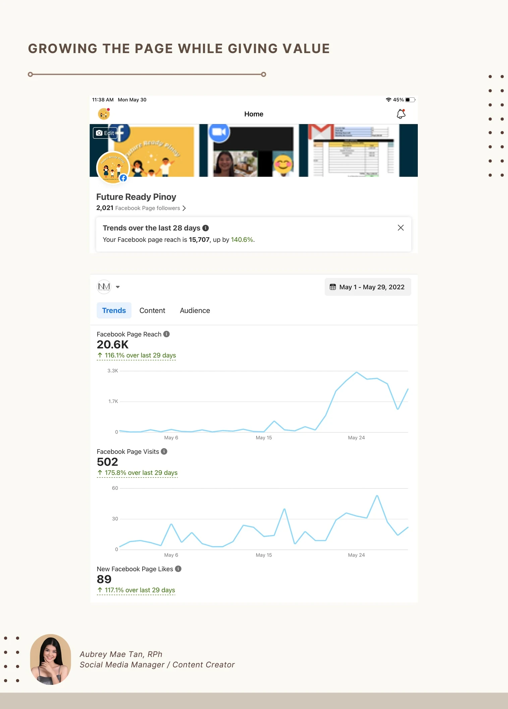Click the 116.1% over last 29 days link

pyautogui.click(x=136, y=355)
